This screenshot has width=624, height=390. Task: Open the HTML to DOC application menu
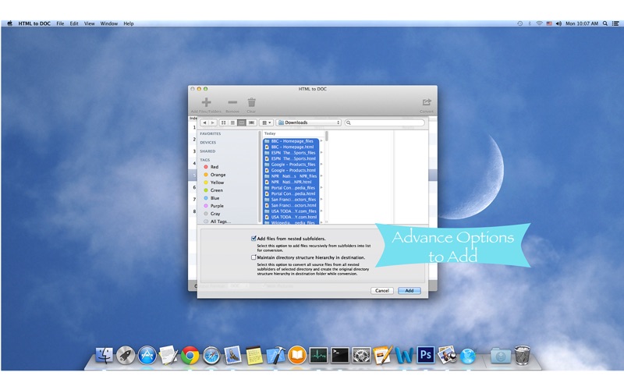[34, 23]
